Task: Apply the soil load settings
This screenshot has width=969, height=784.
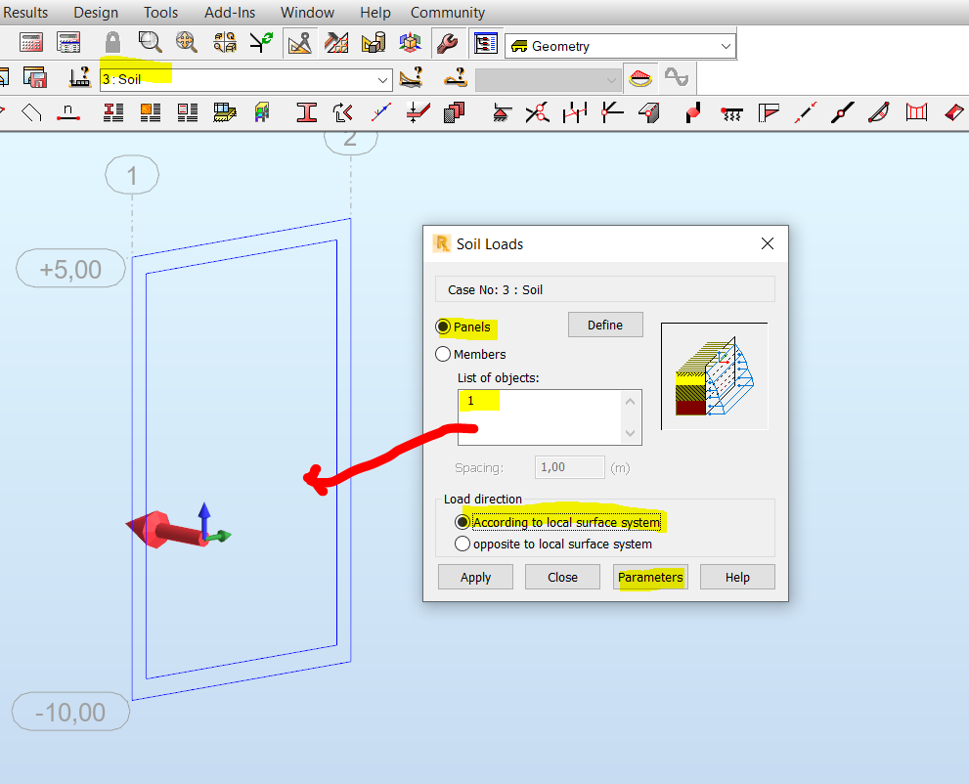Action: click(475, 576)
